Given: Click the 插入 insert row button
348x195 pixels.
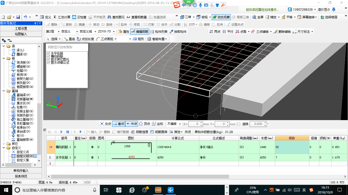Looking at the screenshot, I should point(91,132).
